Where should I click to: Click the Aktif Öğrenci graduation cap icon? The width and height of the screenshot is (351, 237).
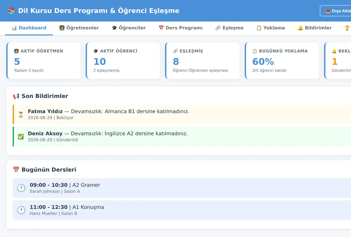96,51
